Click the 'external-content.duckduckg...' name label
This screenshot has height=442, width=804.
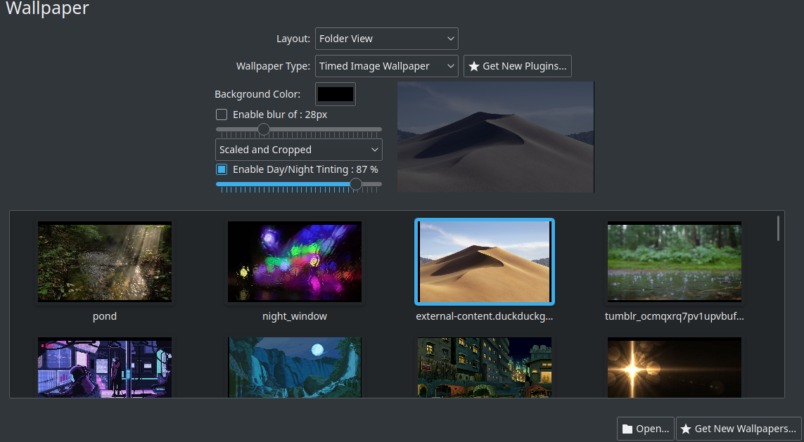485,316
